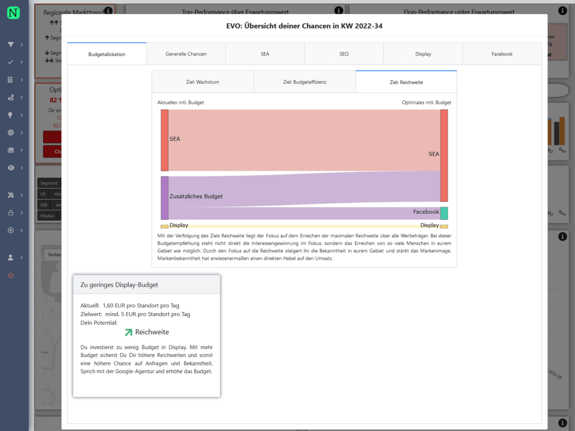Open info icon of Top-Performance panel
Image resolution: width=575 pixels, height=431 pixels.
coord(339,11)
